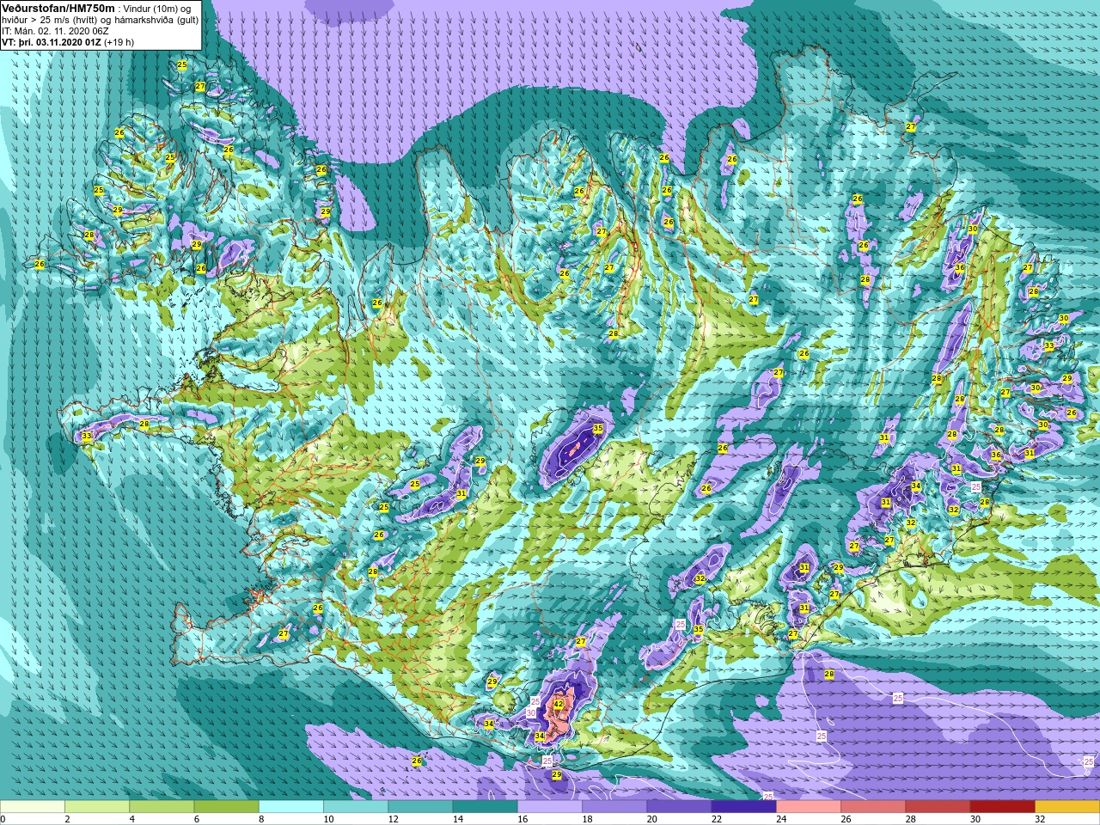Click the "VT: þri. 03.11.2020 01Z" valid time

pyautogui.click(x=52, y=42)
